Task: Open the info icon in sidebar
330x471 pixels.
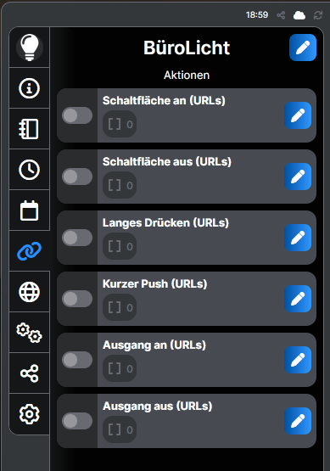Action: (x=30, y=88)
